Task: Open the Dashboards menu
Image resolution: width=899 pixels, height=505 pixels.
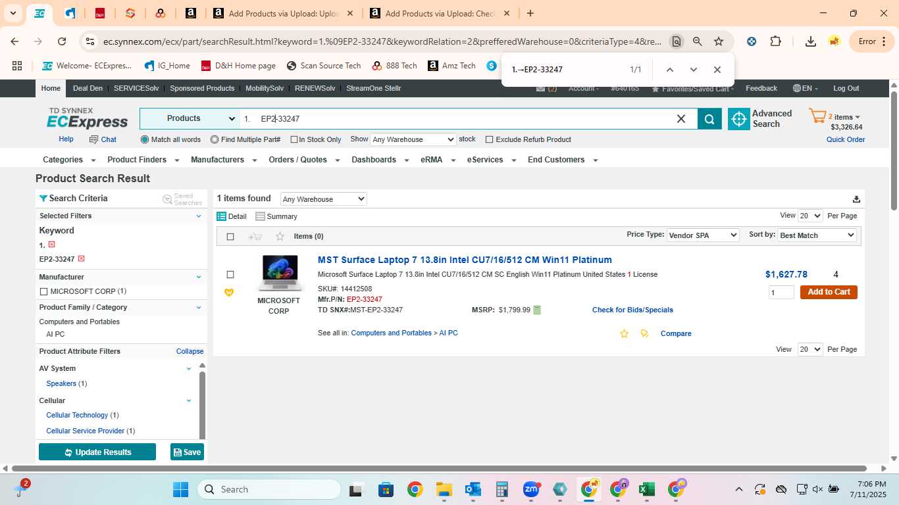Action: [x=380, y=160]
